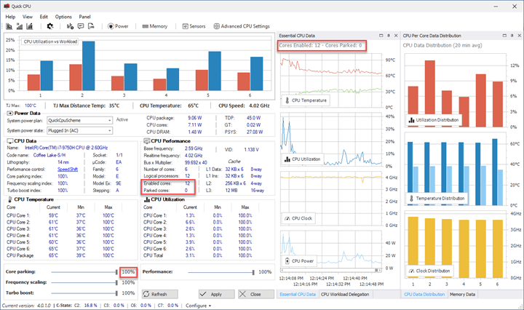Viewport: 524px width, 310px height.
Task: Close the CPU Per Core Data Distribution panel
Action: (x=520, y=36)
